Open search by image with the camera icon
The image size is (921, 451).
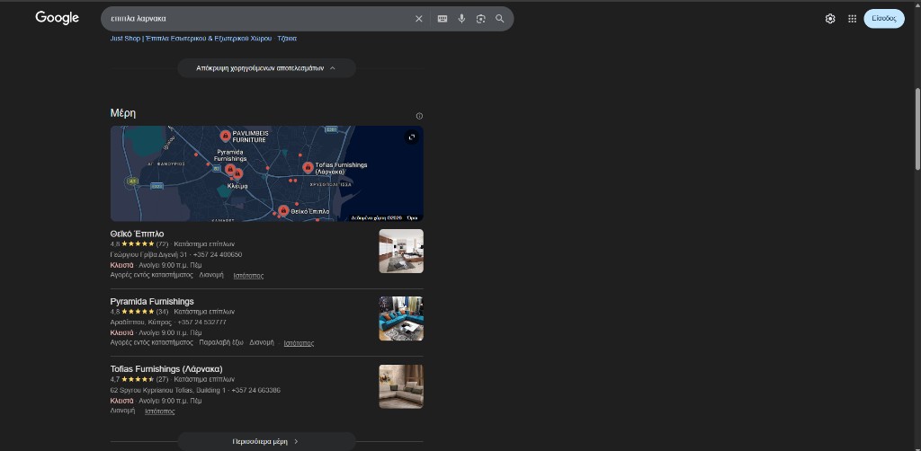pos(481,19)
